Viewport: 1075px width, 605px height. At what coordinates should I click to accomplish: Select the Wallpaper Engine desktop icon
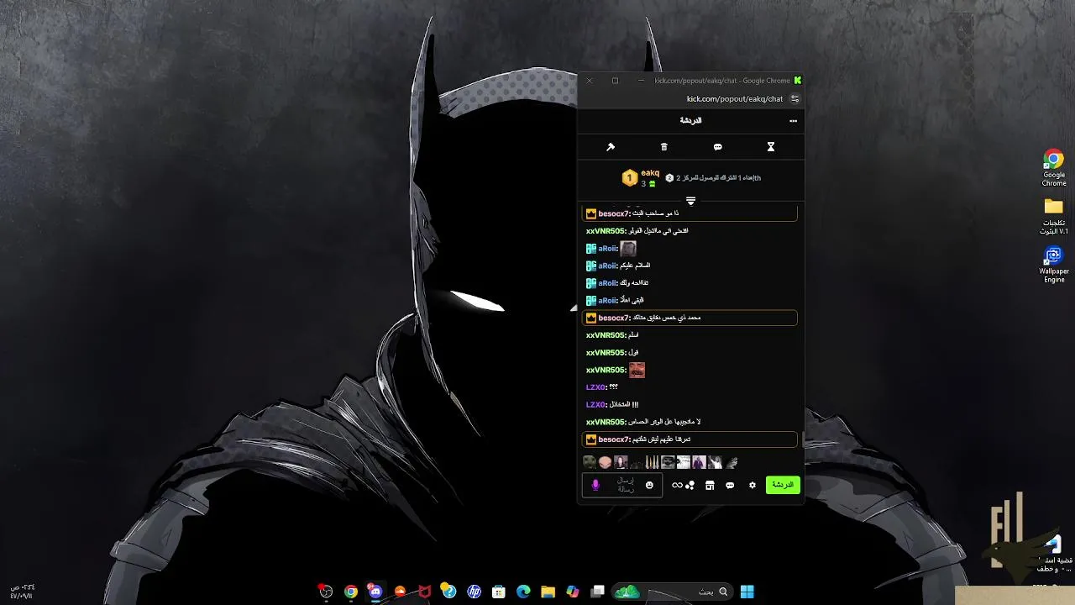[x=1054, y=264]
